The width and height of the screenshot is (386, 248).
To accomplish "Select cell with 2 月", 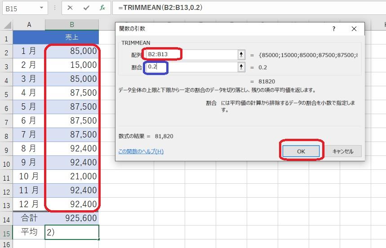I will pyautogui.click(x=29, y=65).
